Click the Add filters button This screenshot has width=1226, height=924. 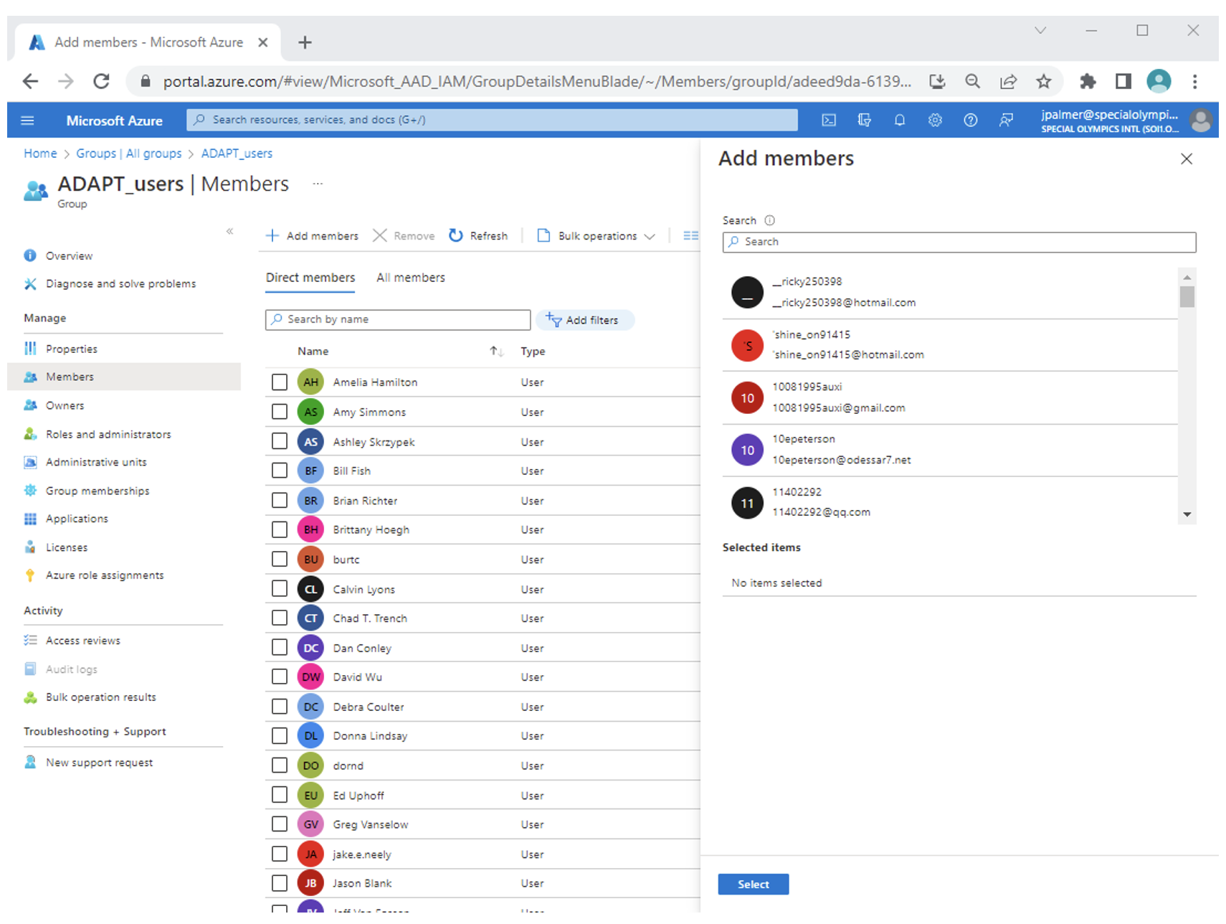584,320
